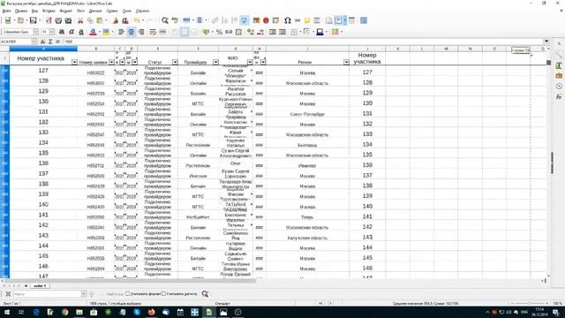Click the Align right icon

141,32
